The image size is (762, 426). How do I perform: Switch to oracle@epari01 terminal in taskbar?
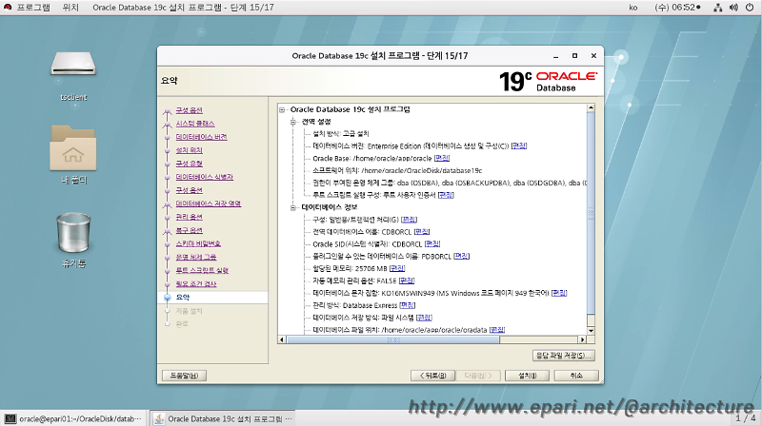pyautogui.click(x=73, y=418)
